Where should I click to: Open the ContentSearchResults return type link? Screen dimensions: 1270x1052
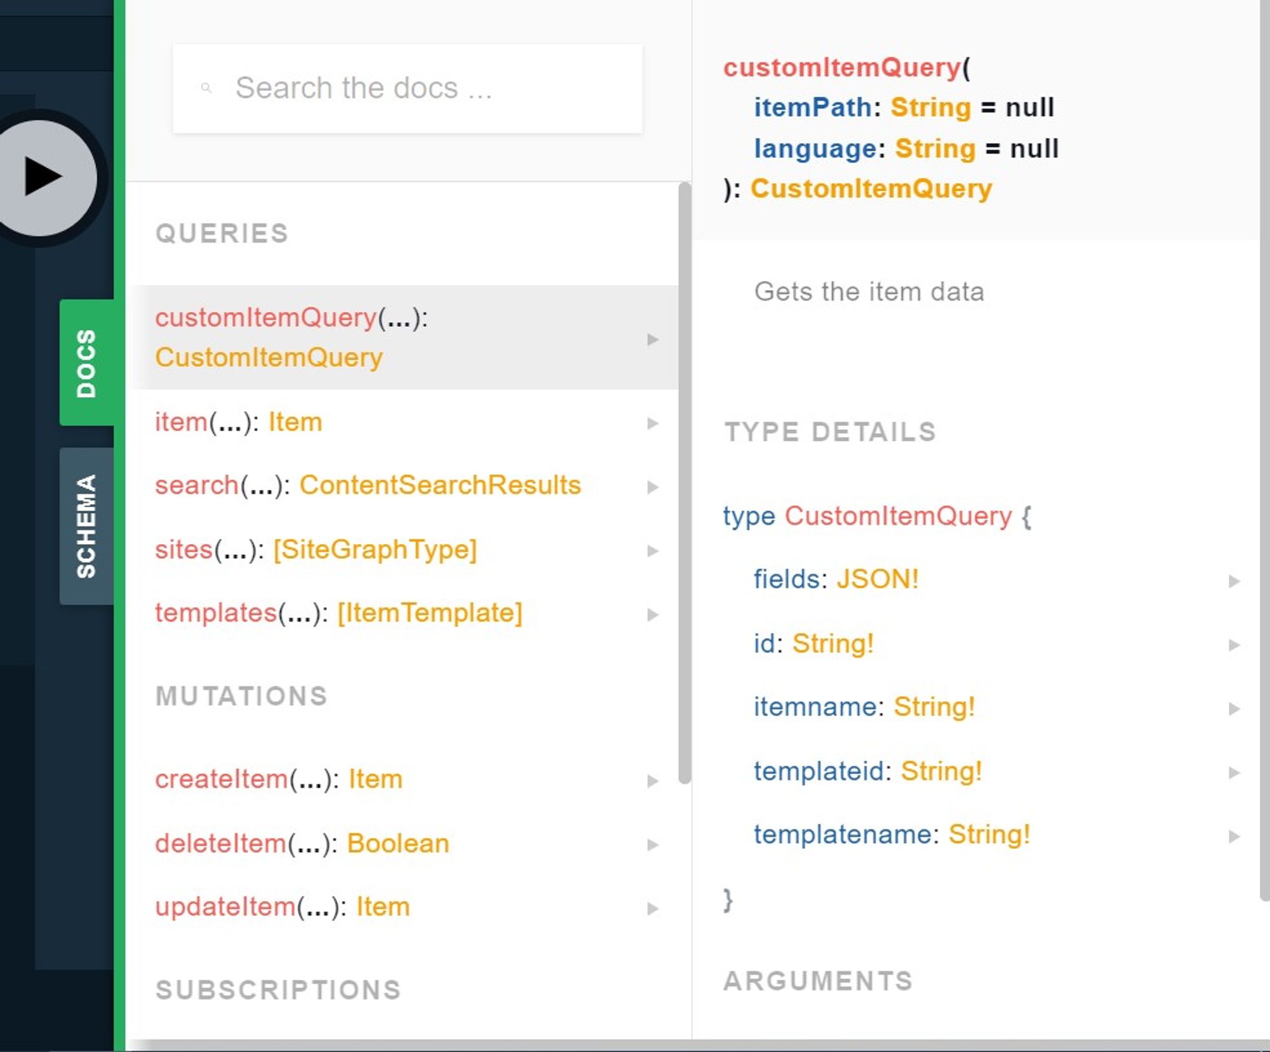coord(440,484)
